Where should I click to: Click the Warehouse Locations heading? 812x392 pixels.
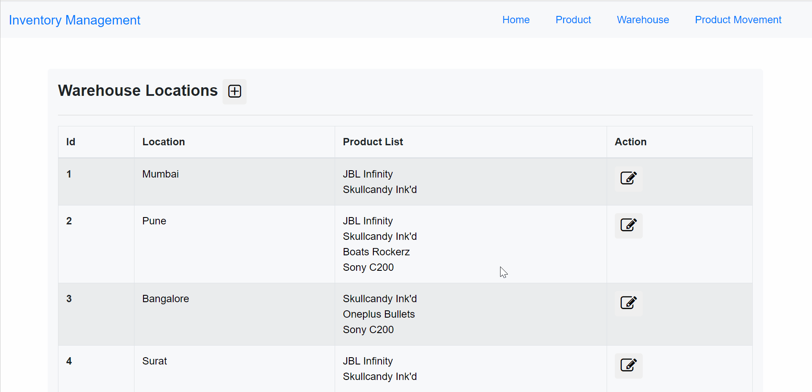click(x=138, y=91)
